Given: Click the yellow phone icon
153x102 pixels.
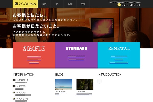Looking at the screenshot, I should [119, 5].
